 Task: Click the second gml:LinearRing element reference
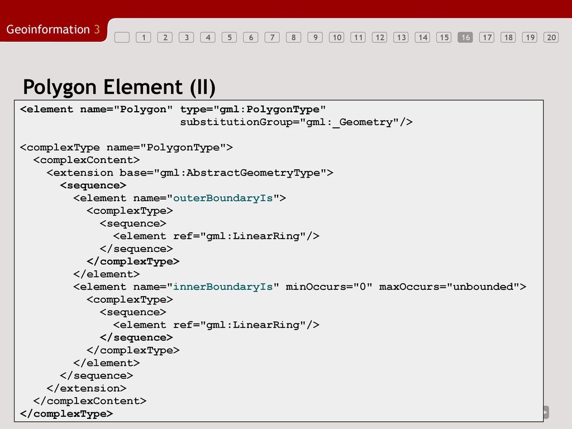click(x=216, y=325)
